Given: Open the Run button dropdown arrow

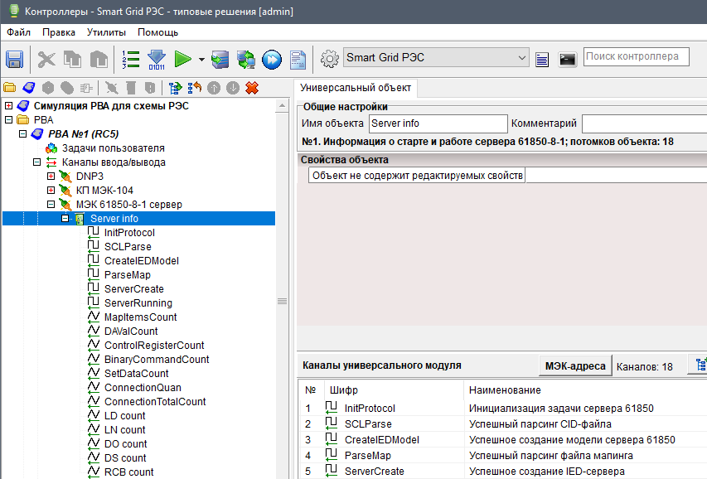Looking at the screenshot, I should tap(201, 60).
